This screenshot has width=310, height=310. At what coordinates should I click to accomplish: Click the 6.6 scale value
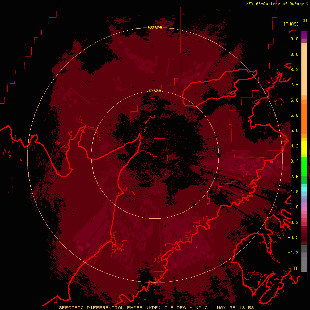pos(294,100)
